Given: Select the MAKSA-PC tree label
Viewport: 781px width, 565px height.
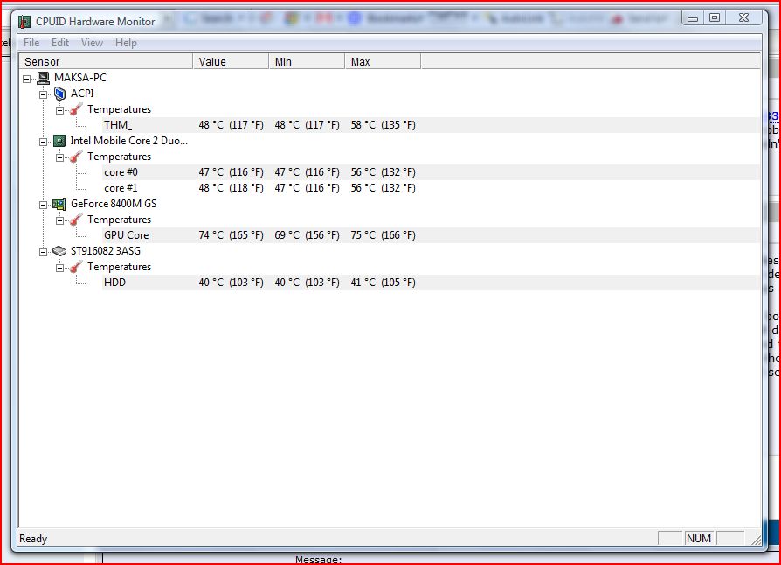Looking at the screenshot, I should click(80, 78).
